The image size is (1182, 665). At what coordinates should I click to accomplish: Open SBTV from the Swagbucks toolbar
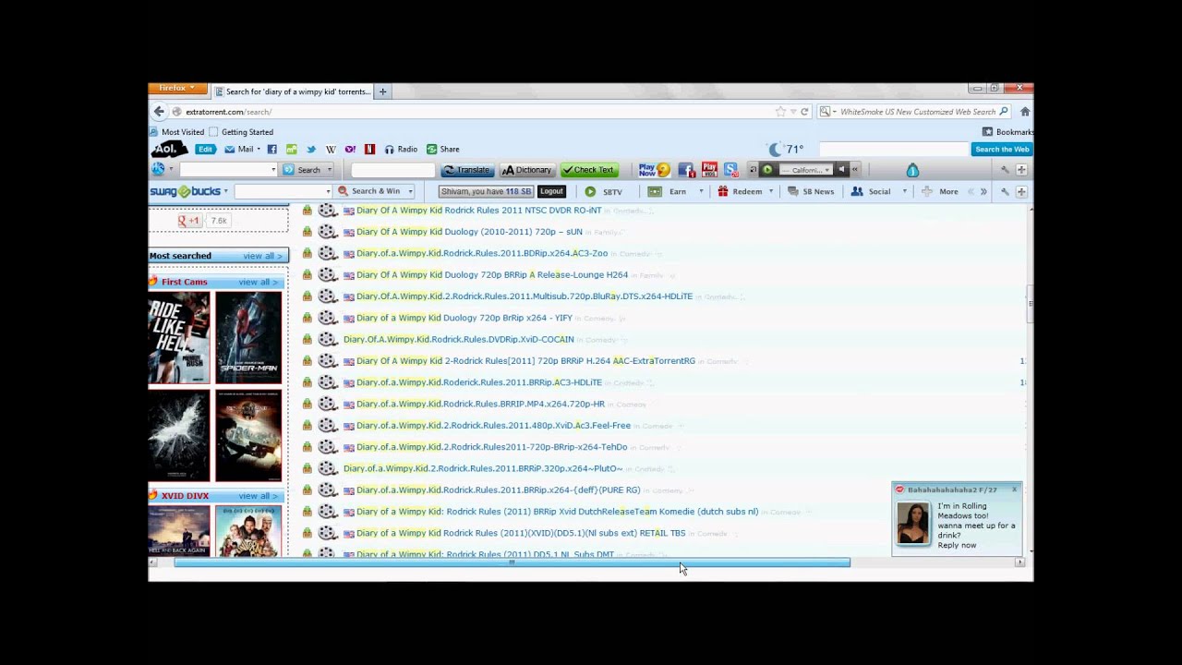pyautogui.click(x=604, y=192)
